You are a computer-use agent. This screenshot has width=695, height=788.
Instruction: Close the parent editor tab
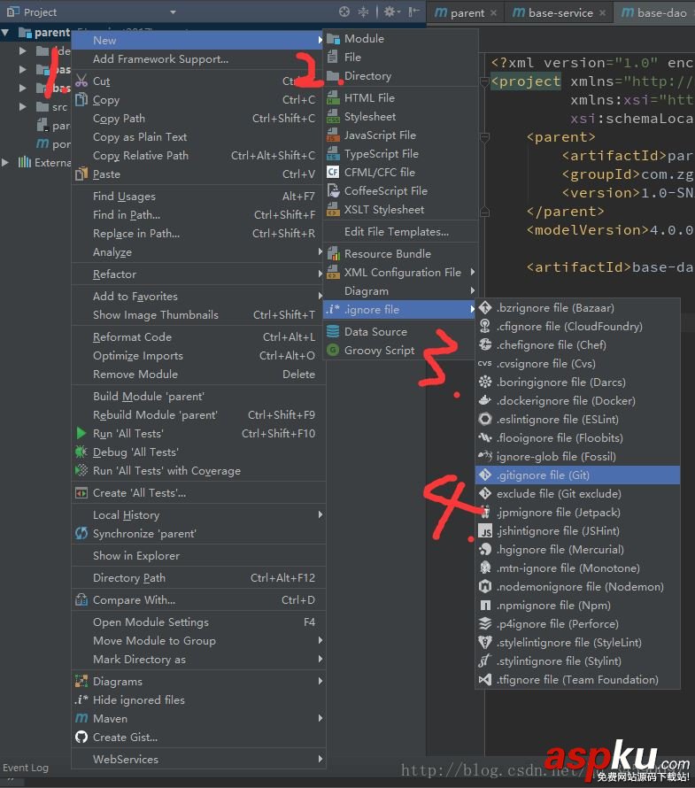pyautogui.click(x=493, y=13)
